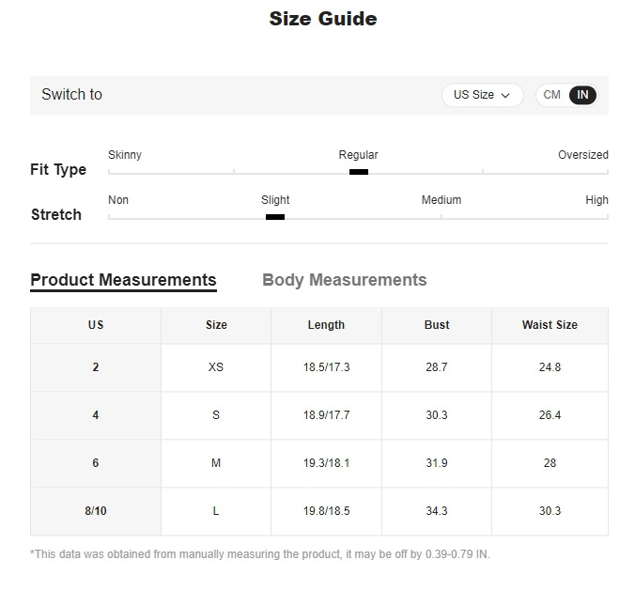The width and height of the screenshot is (635, 591).
Task: Click the Stretch slider marker
Action: click(275, 217)
